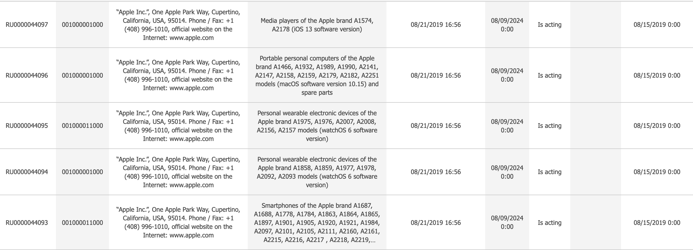
Task: Click Apple Inc. address in RU0000044097 row
Action: (x=178, y=25)
